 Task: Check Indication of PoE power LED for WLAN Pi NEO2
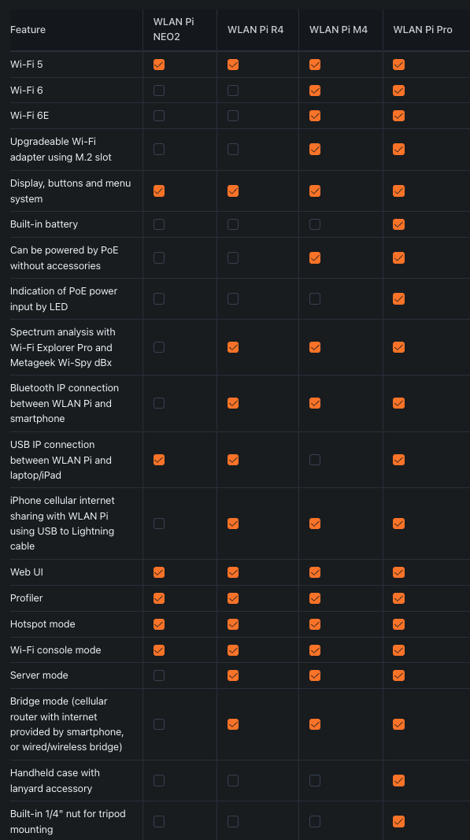pos(159,298)
